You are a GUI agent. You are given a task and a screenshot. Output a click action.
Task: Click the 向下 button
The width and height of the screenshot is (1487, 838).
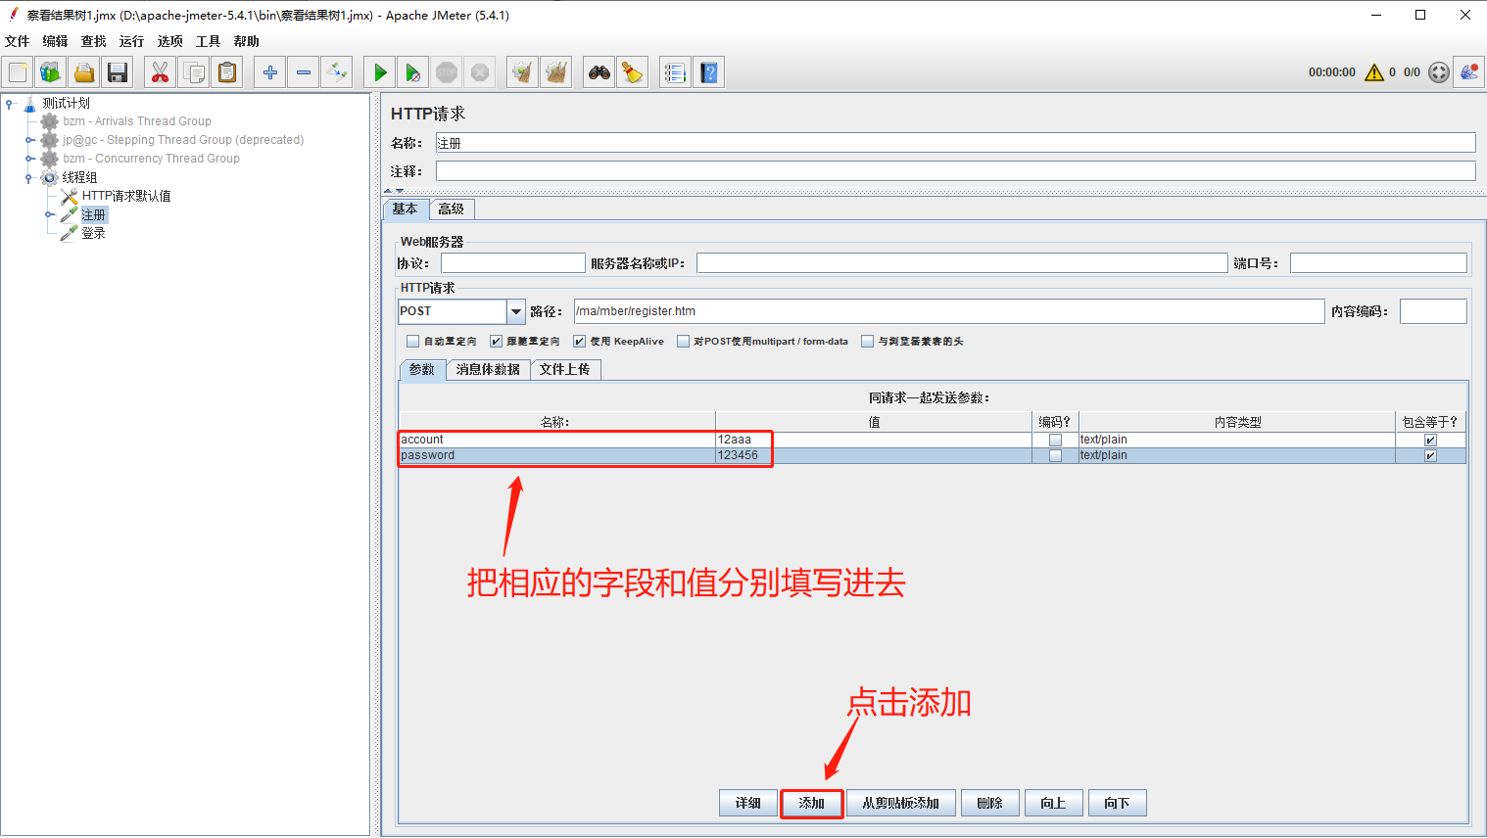1118,803
